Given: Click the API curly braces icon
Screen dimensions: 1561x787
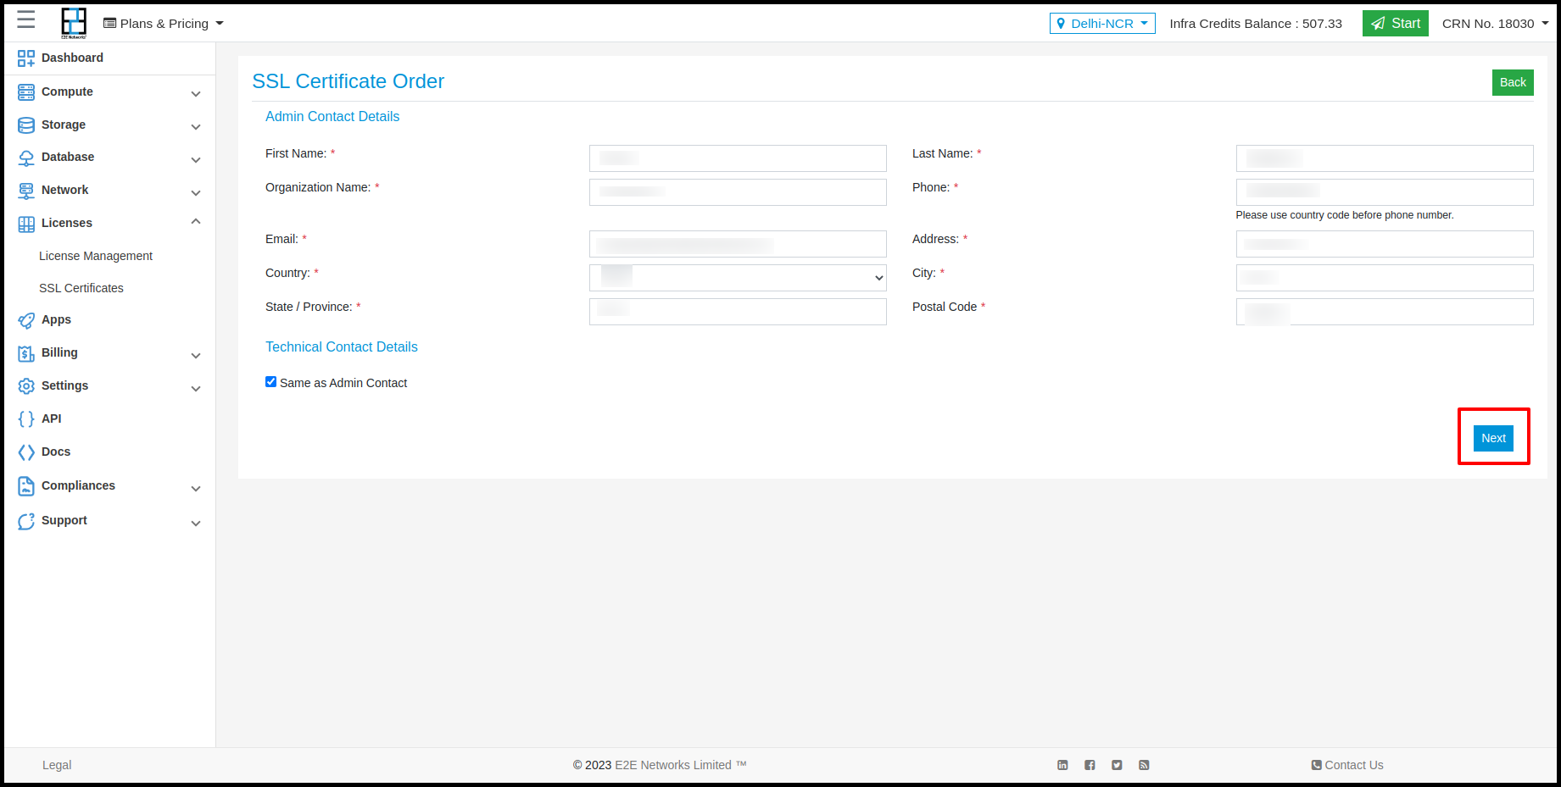Looking at the screenshot, I should click(x=26, y=419).
